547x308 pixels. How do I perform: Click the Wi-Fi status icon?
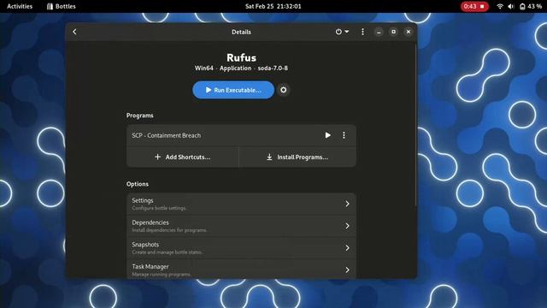click(x=500, y=6)
